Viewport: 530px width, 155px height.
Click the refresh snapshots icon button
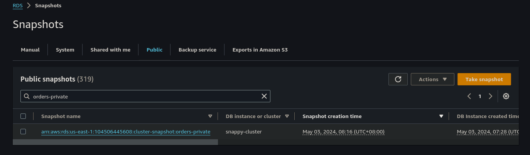pyautogui.click(x=398, y=79)
